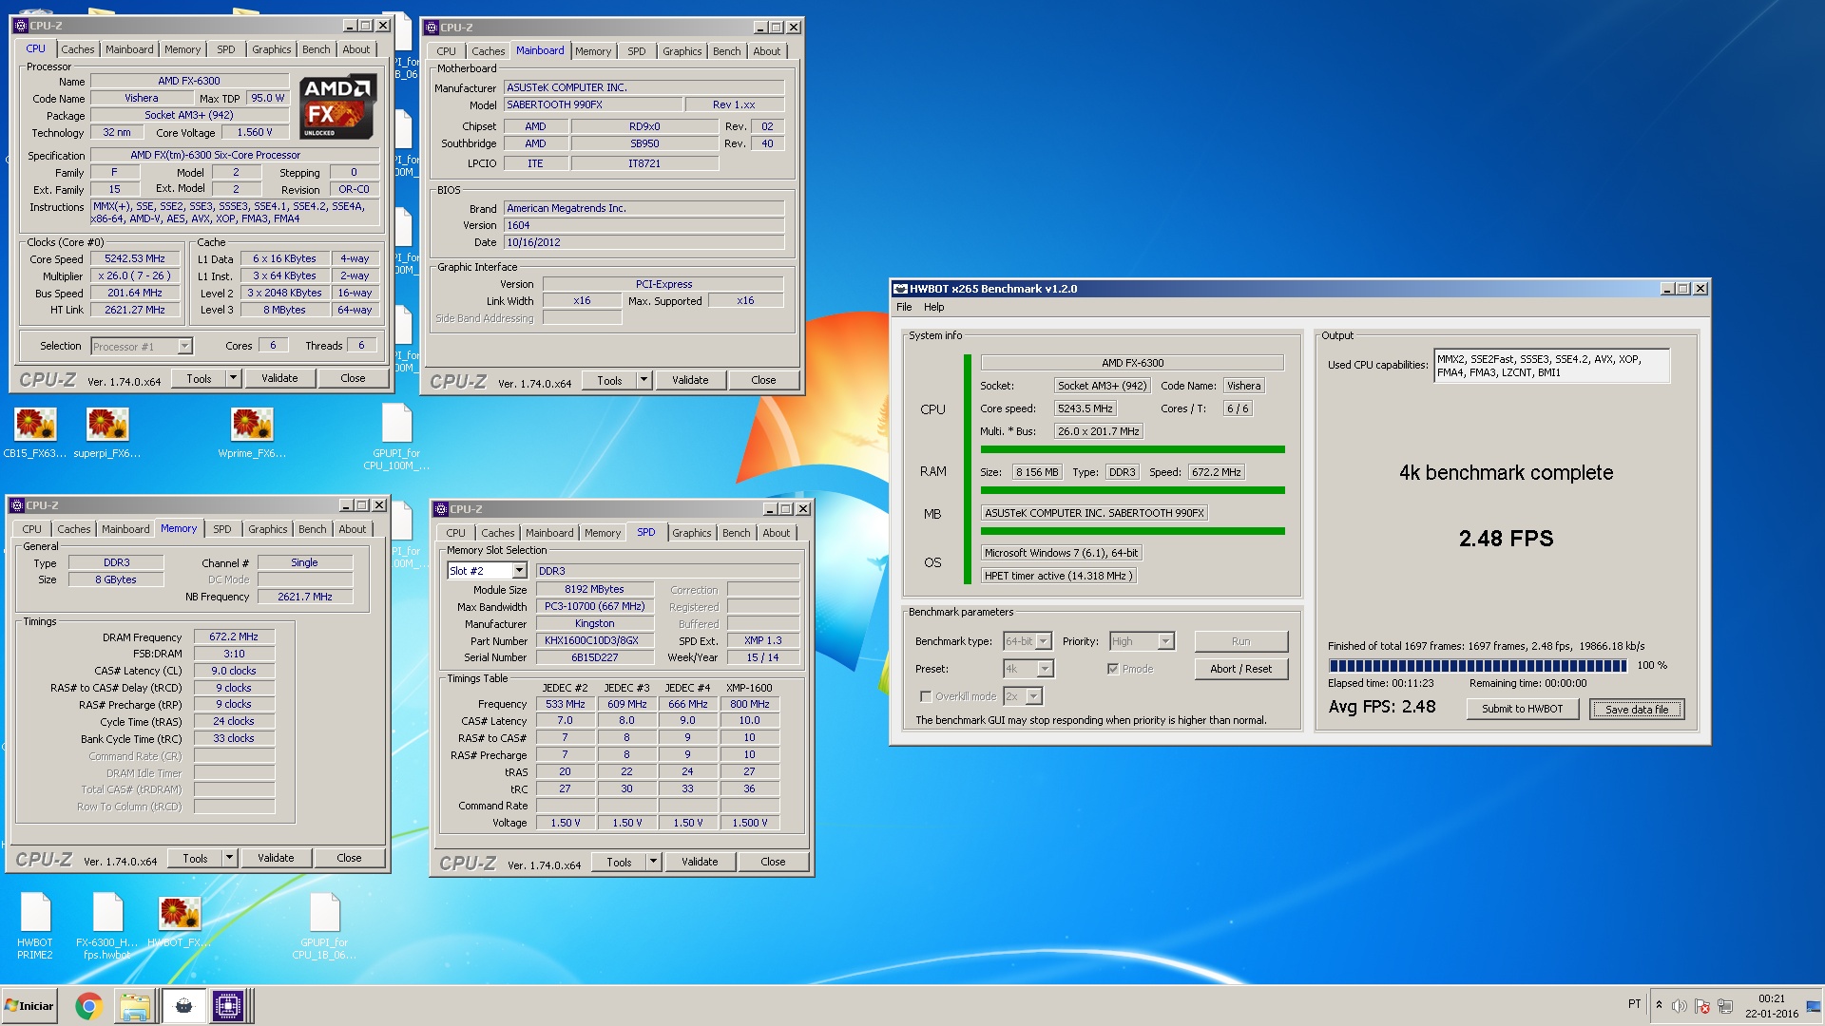Click the KHX1600C10D3/8GX Part Number field
The height and width of the screenshot is (1026, 1825).
click(x=594, y=640)
